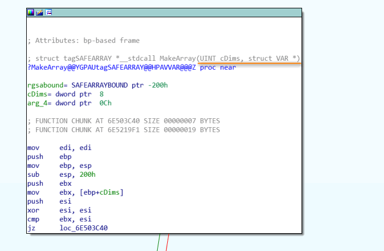Click the third icon in the node header
This screenshot has width=384, height=251.
(x=49, y=12)
